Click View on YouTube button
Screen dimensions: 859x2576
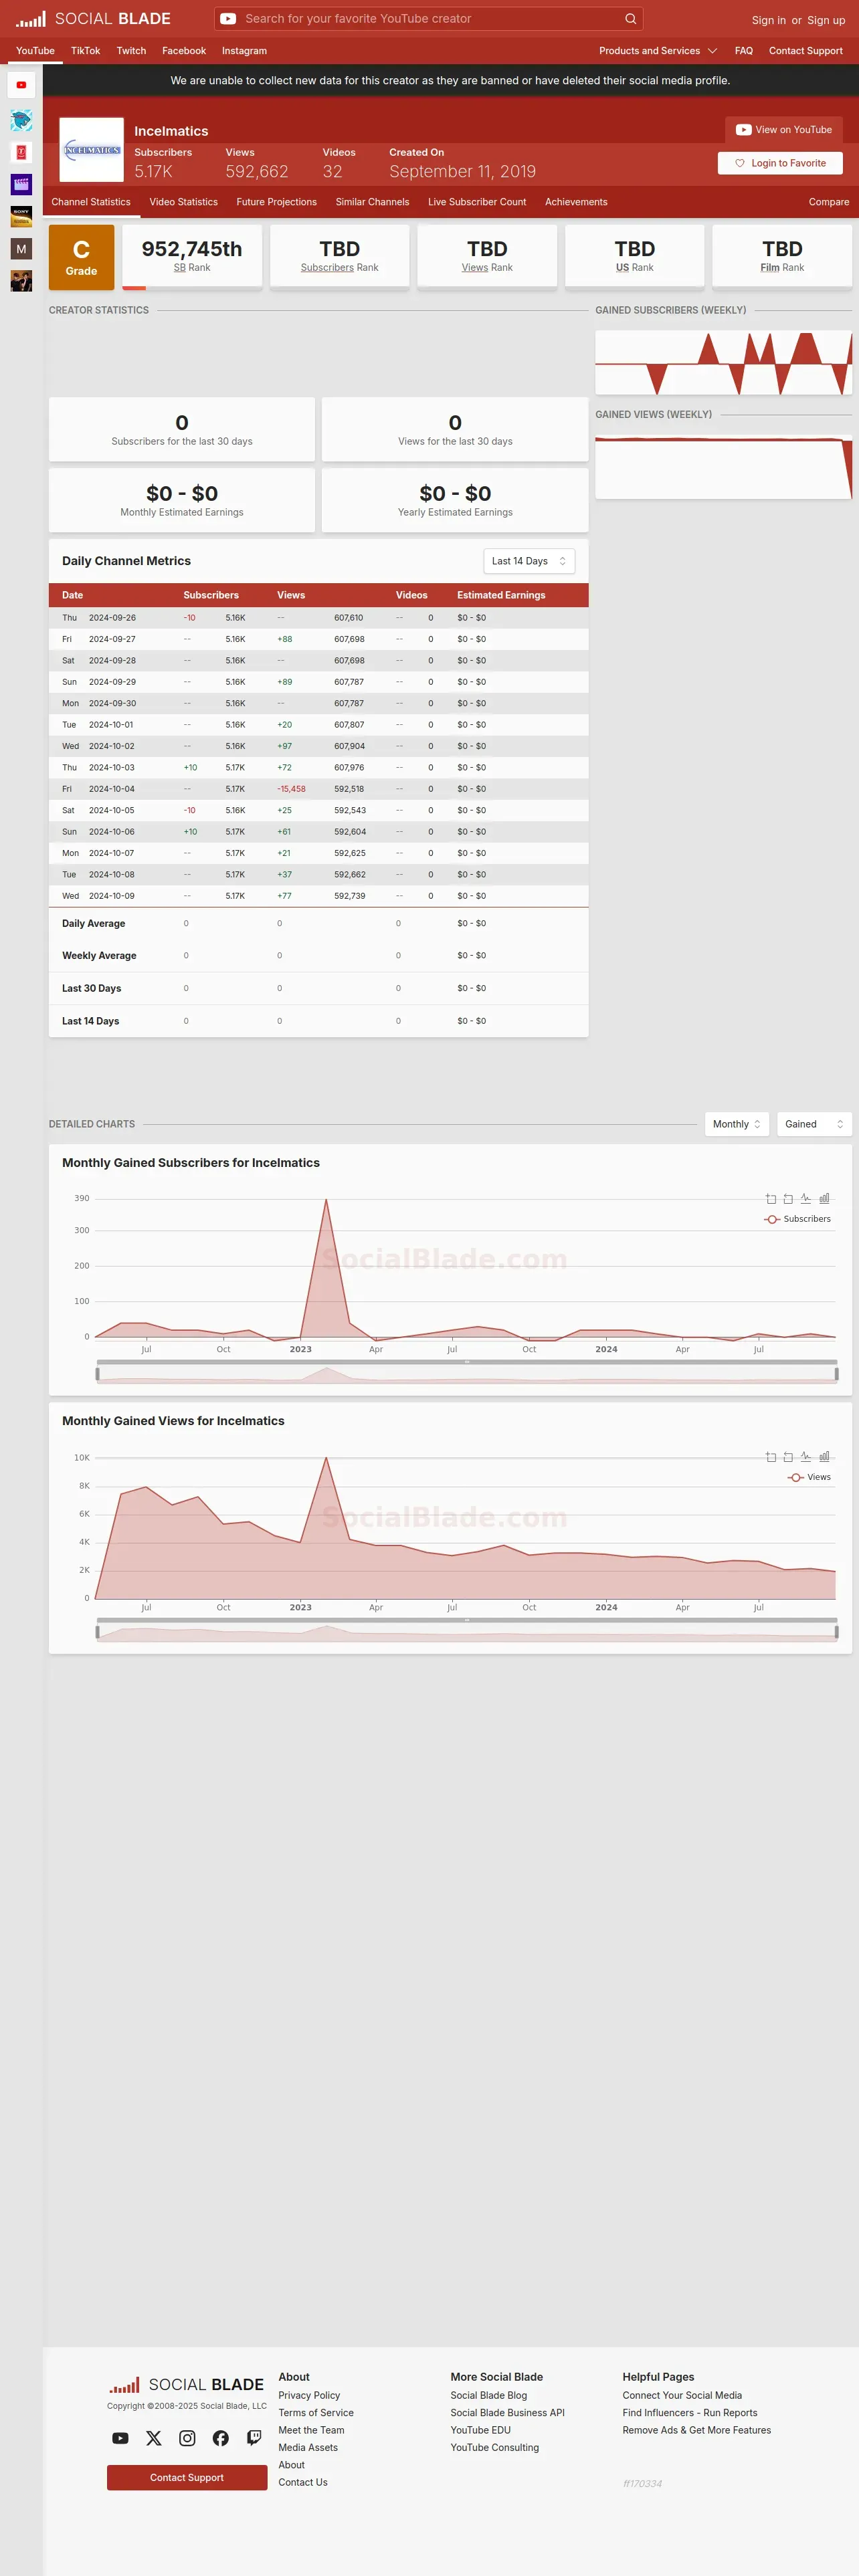coord(784,130)
